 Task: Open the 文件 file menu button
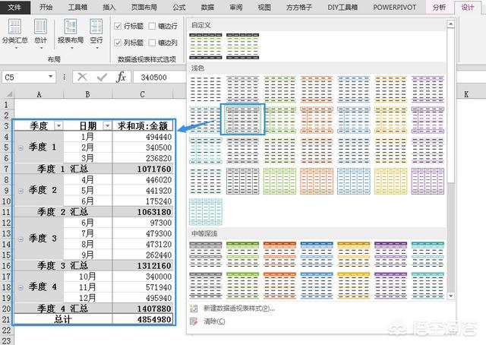[x=15, y=7]
